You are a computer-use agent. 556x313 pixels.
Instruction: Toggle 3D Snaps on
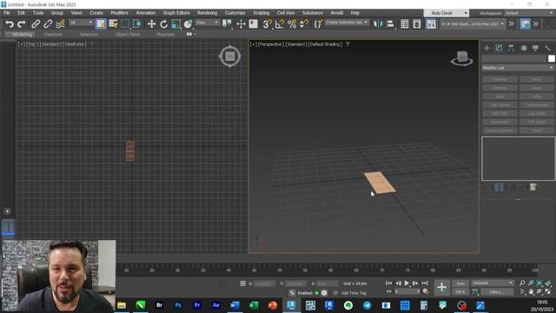pos(268,24)
